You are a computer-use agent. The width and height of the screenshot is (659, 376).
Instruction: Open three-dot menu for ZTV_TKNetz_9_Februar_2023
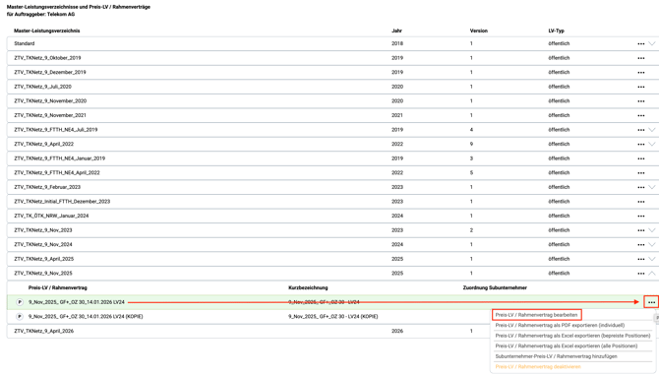[640, 187]
